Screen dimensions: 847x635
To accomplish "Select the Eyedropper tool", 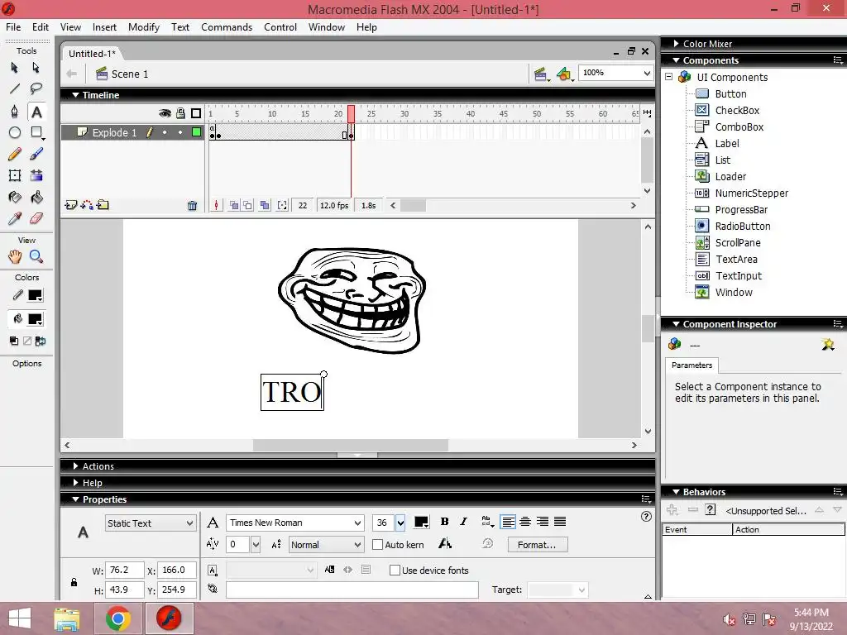I will point(15,218).
